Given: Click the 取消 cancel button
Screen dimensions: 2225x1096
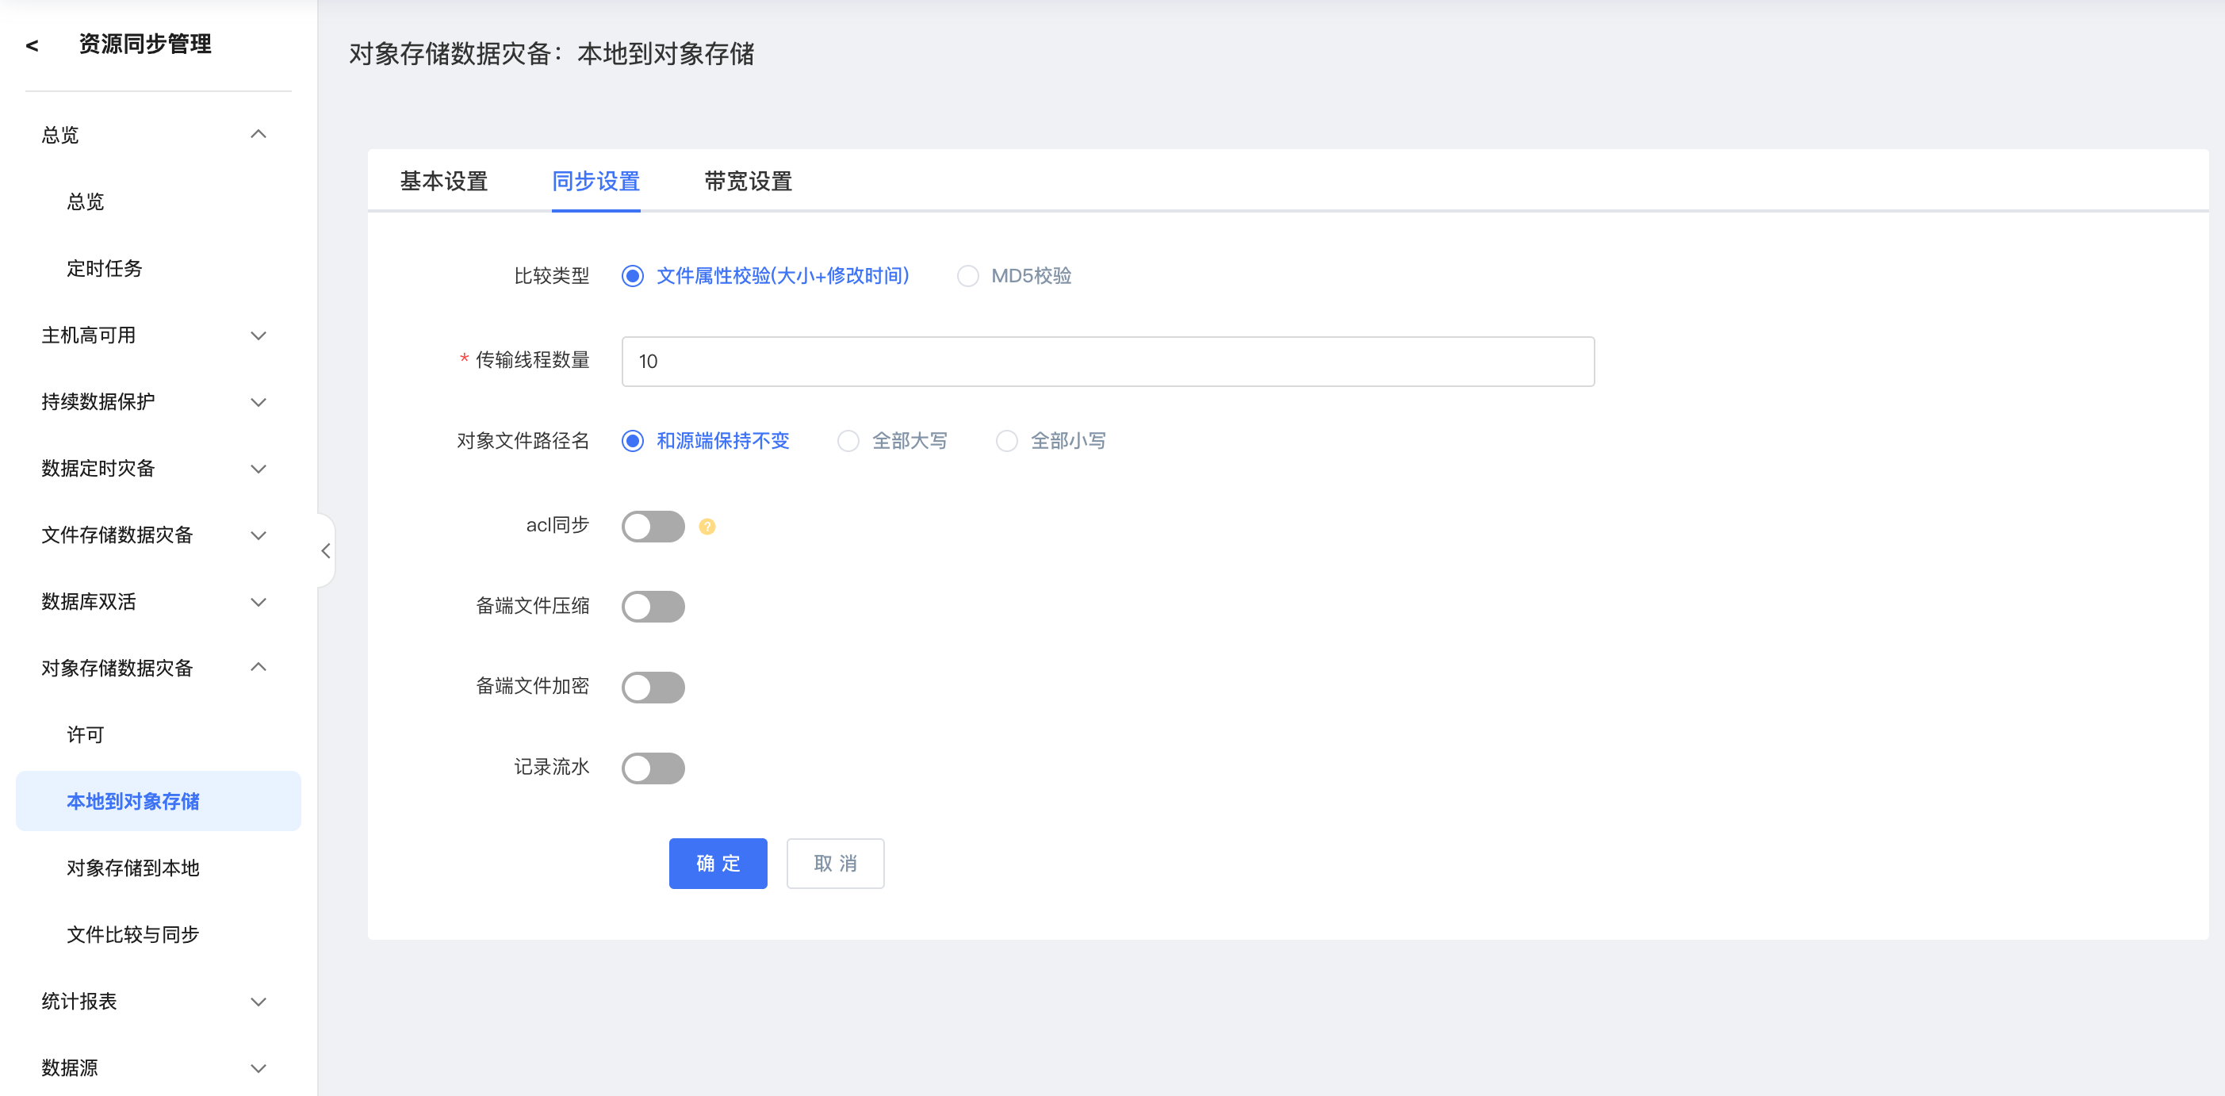Looking at the screenshot, I should coord(834,863).
